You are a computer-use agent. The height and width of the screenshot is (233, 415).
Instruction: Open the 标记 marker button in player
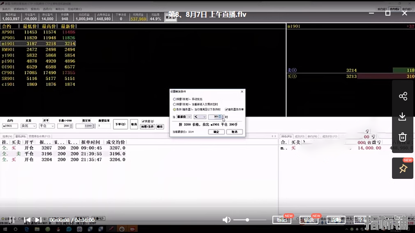[282, 220]
